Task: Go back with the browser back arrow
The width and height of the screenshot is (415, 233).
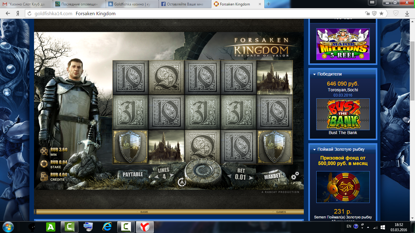Action: click(8, 14)
